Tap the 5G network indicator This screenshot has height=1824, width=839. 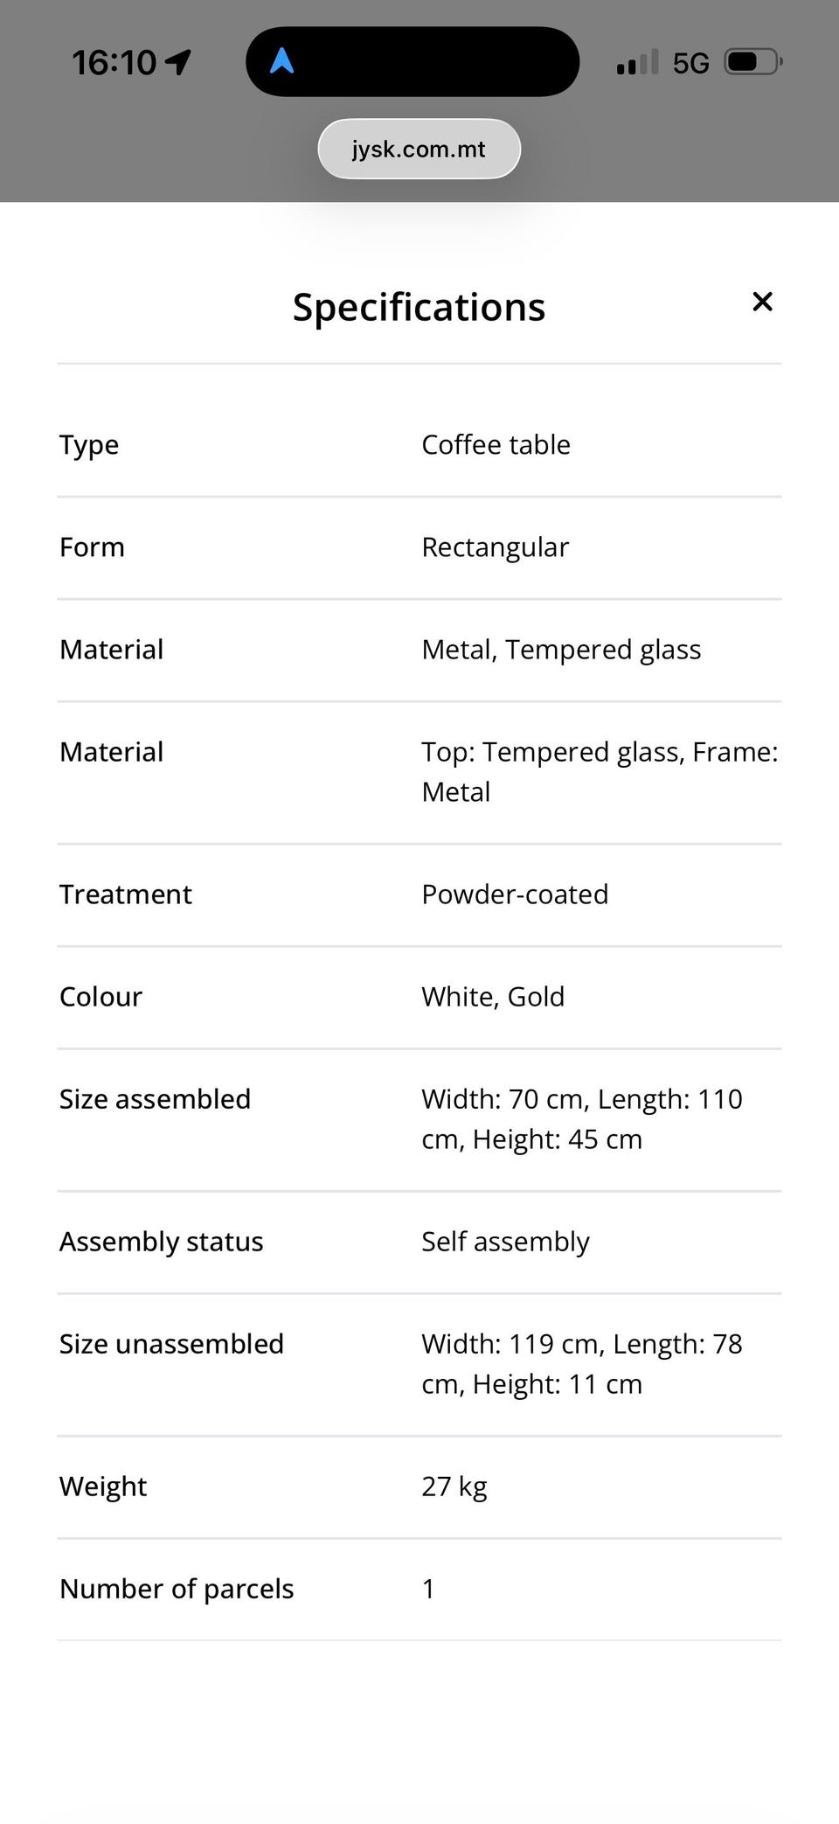[x=690, y=63]
